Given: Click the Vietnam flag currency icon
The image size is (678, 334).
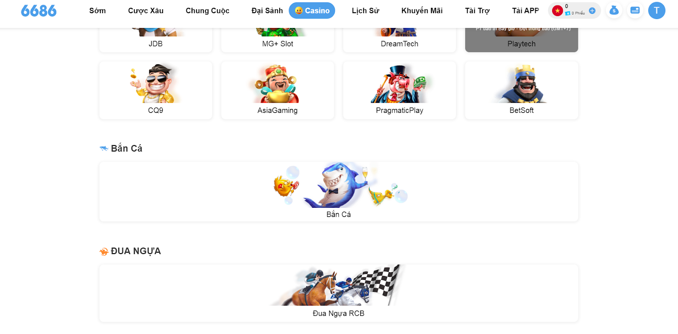Looking at the screenshot, I should (x=557, y=11).
